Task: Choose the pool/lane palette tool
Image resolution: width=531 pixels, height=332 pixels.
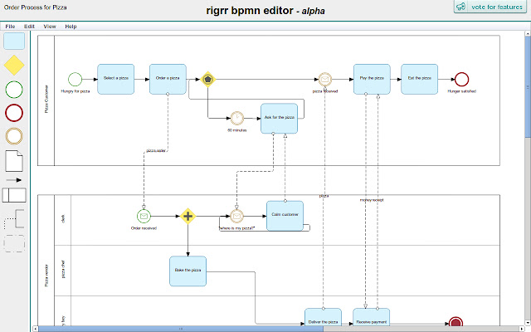Action: 14,195
